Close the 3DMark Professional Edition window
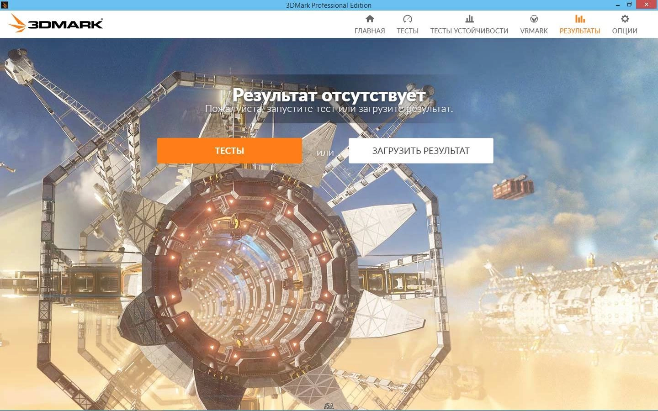 point(647,5)
